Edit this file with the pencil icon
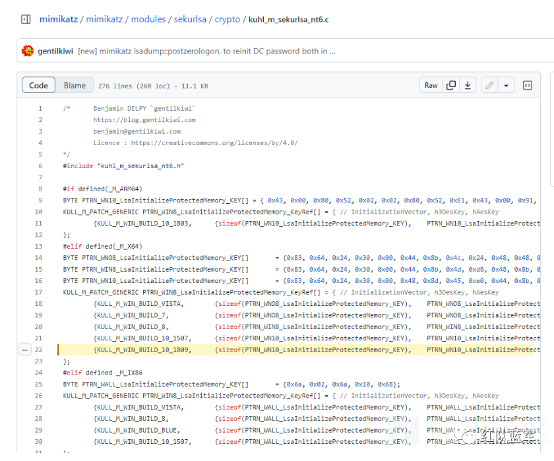554x461 pixels. (x=489, y=85)
